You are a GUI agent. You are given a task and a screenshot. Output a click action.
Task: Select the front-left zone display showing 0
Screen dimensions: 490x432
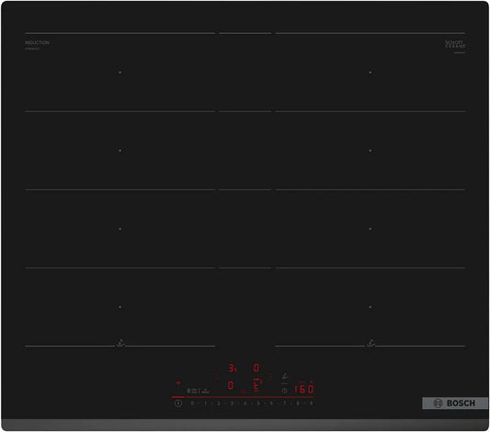(x=231, y=385)
